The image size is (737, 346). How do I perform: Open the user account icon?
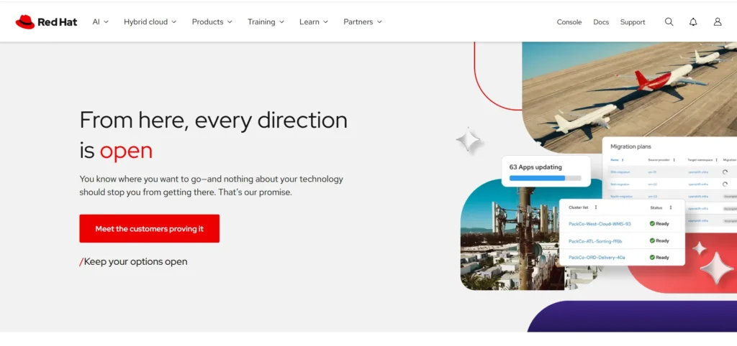[718, 22]
